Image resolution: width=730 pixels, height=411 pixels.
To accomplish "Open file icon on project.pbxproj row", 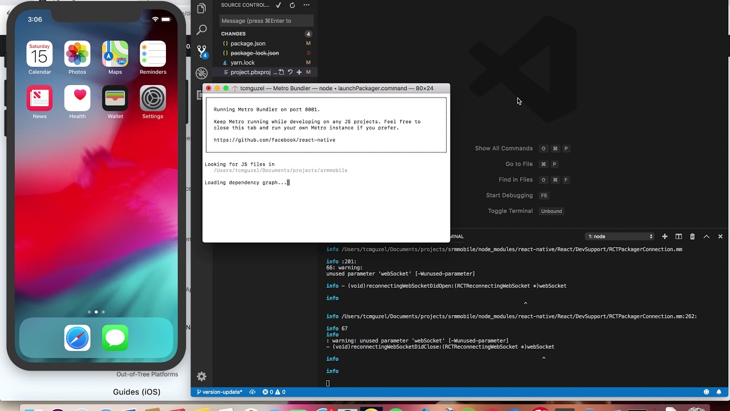I will click(281, 72).
